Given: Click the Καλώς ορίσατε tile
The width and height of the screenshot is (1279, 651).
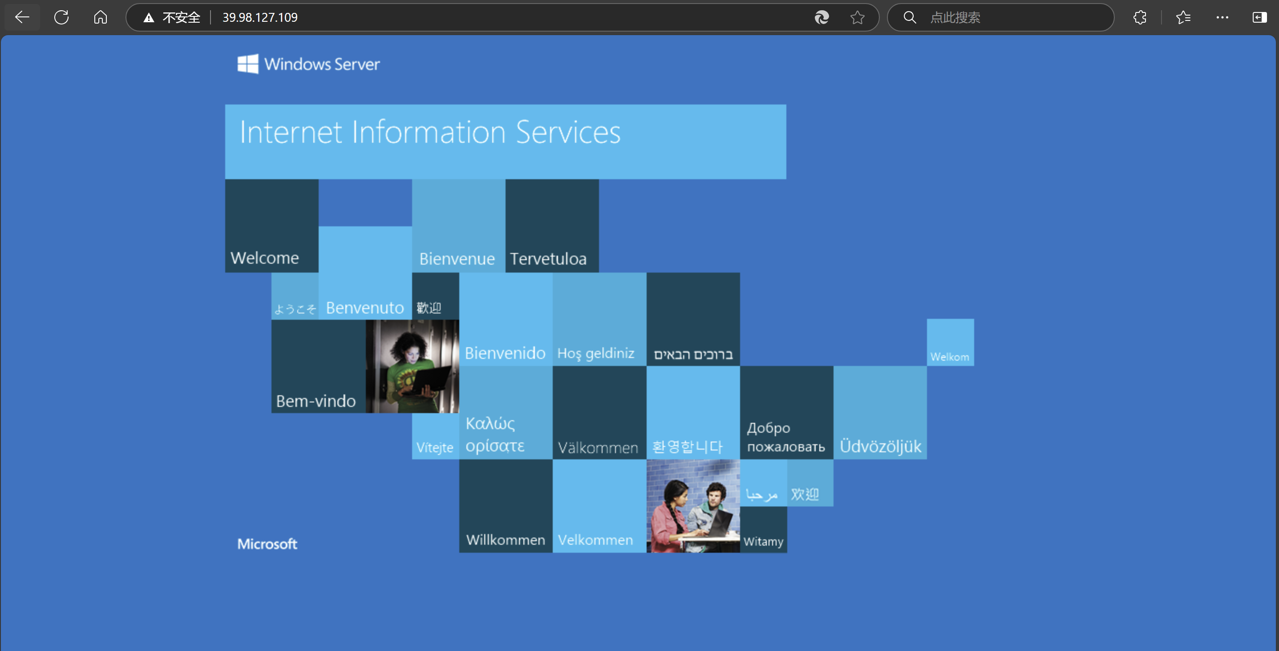Looking at the screenshot, I should (506, 413).
